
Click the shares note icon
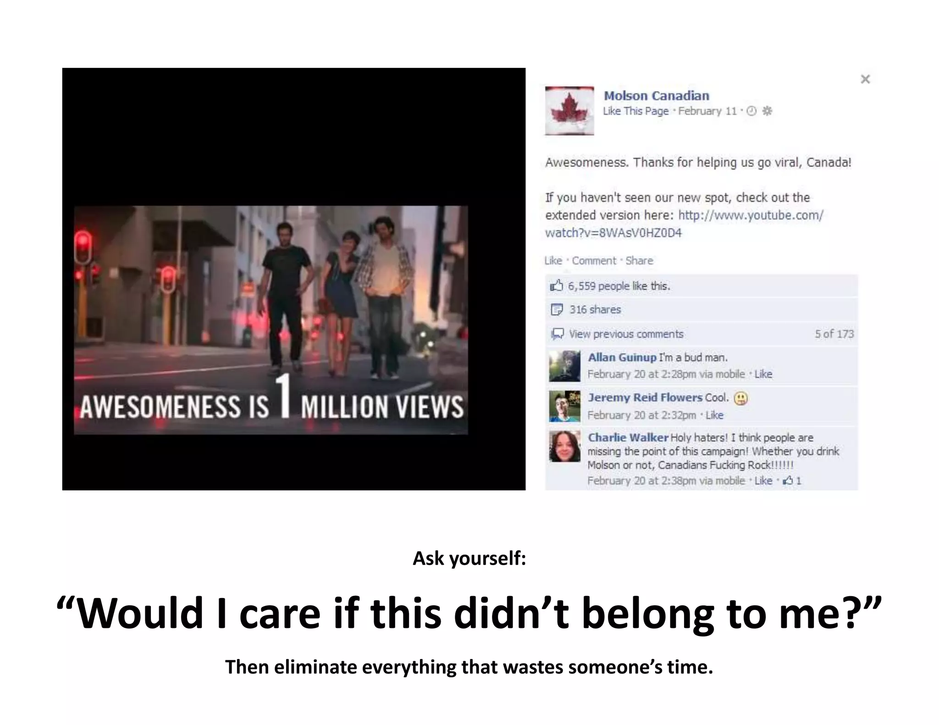coord(557,310)
